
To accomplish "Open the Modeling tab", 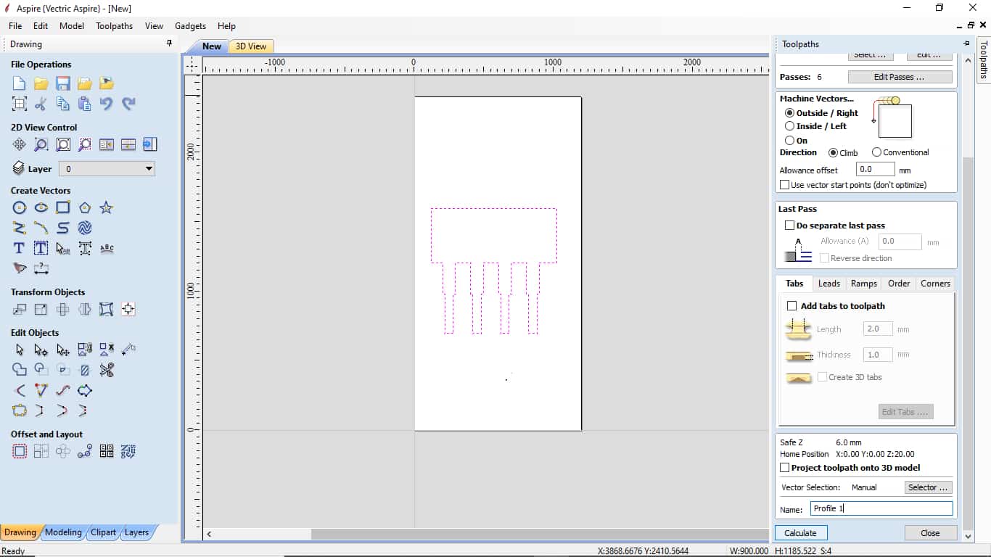I will (x=63, y=532).
